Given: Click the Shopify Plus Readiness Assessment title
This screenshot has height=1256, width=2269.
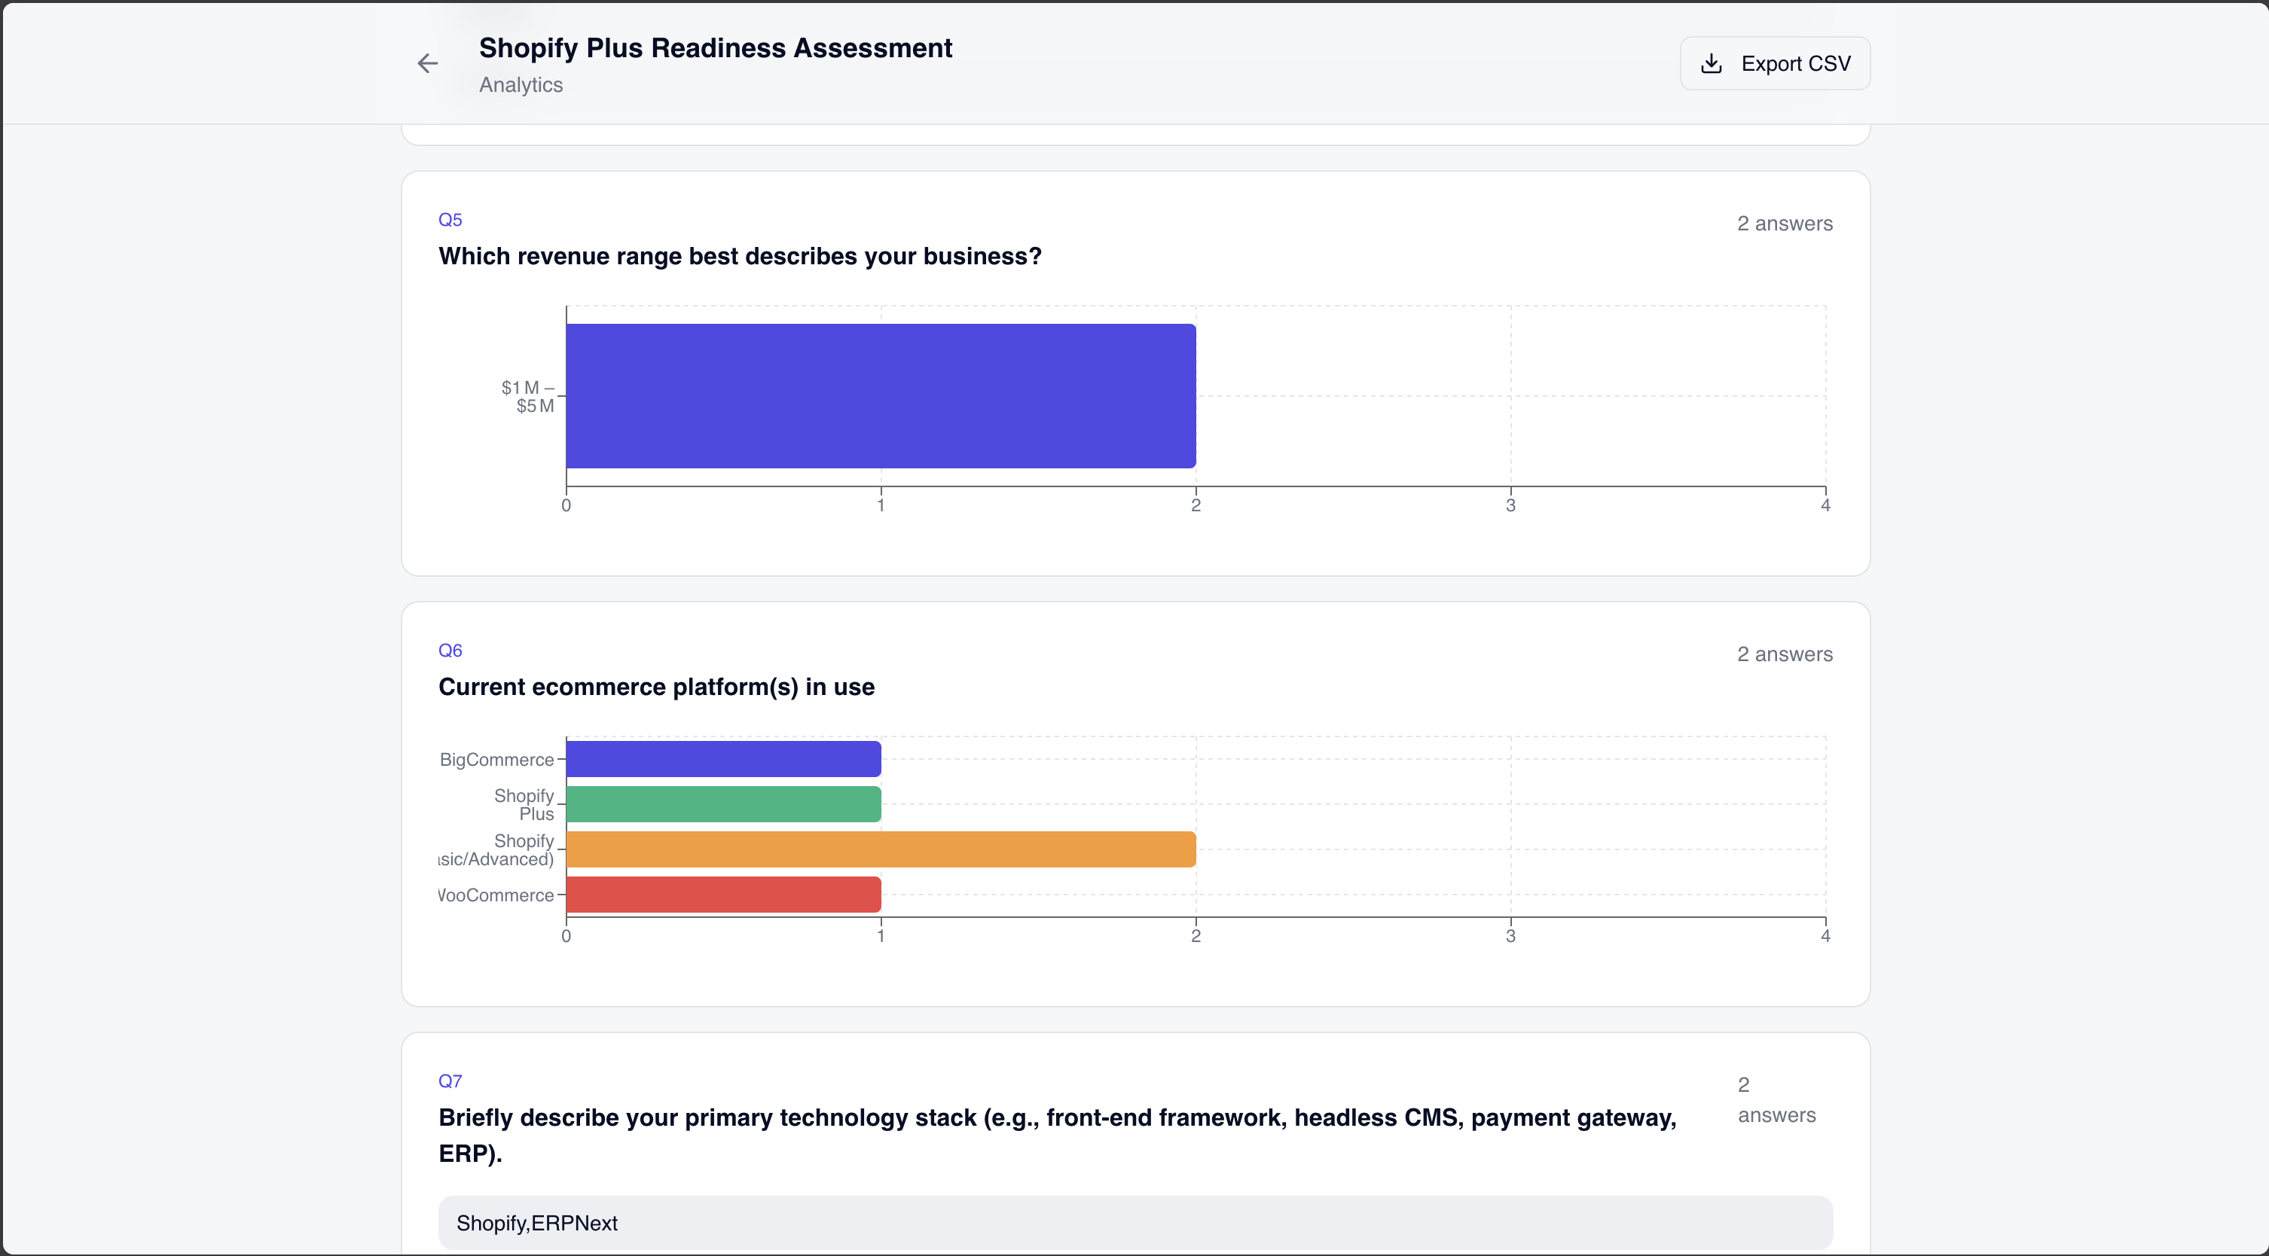Looking at the screenshot, I should [x=715, y=47].
